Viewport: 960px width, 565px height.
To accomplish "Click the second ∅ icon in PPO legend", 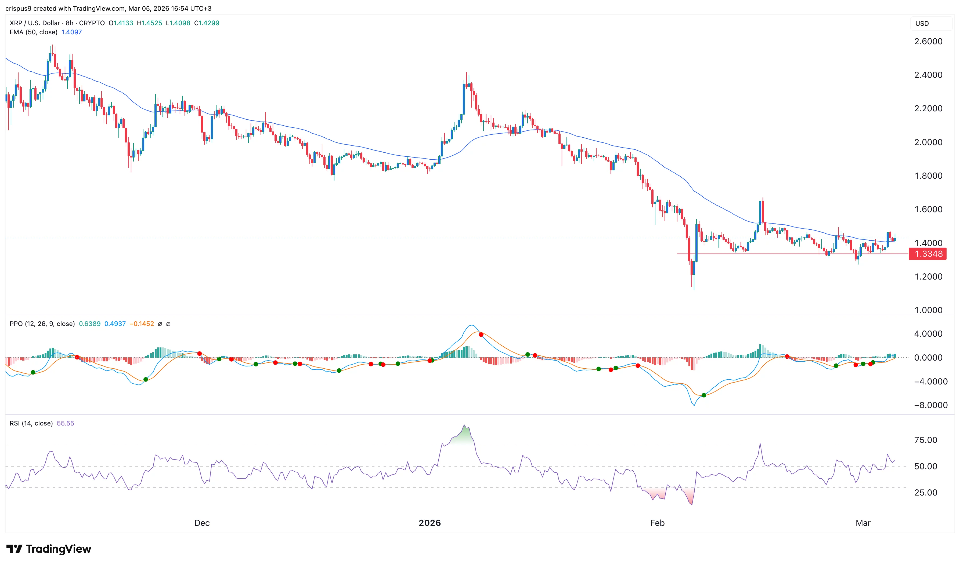I will click(169, 324).
